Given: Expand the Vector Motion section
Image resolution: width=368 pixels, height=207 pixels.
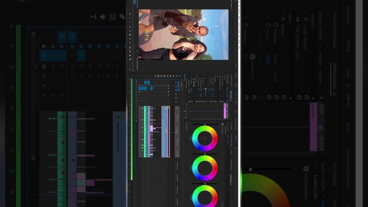Looking at the screenshot, I should (x=223, y=75).
